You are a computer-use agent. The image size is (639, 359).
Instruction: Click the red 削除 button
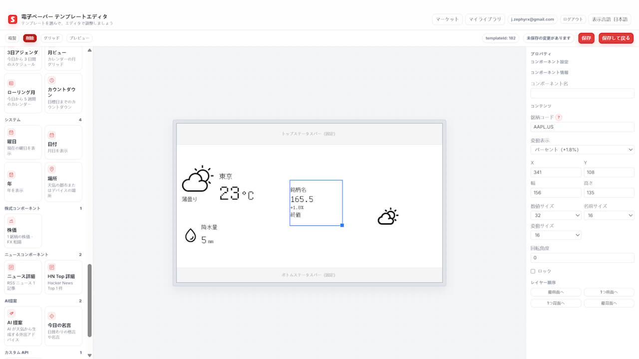(x=30, y=38)
